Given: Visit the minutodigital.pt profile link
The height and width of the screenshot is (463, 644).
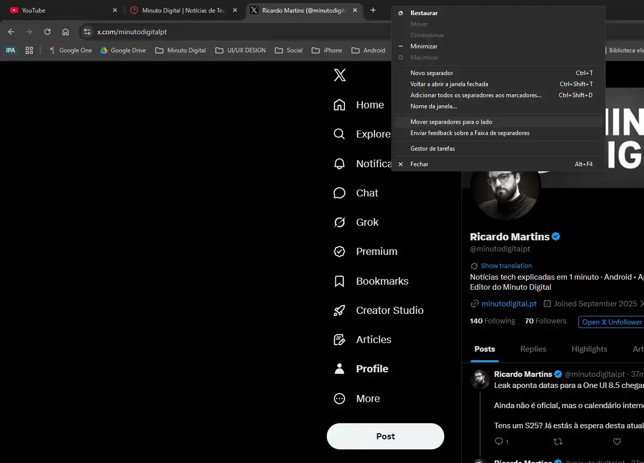Looking at the screenshot, I should coord(508,303).
